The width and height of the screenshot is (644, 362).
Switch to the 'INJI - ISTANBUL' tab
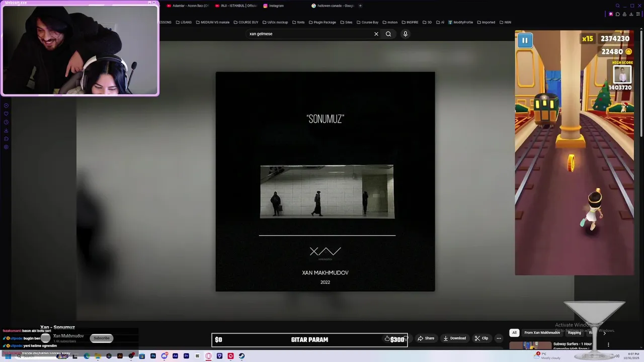[235, 6]
